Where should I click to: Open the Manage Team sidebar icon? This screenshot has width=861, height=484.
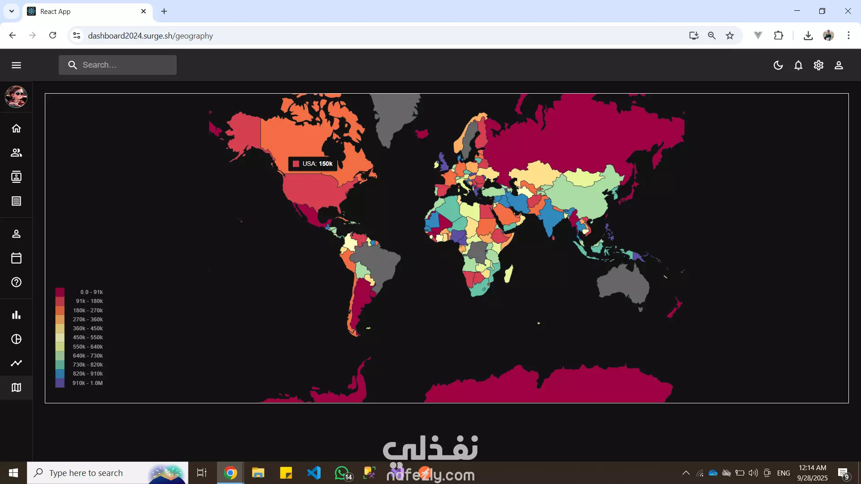point(17,153)
